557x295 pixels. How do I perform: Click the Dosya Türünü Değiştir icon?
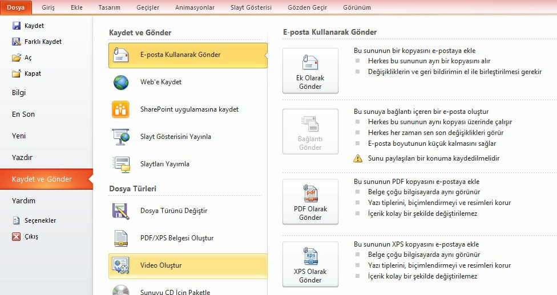click(120, 211)
